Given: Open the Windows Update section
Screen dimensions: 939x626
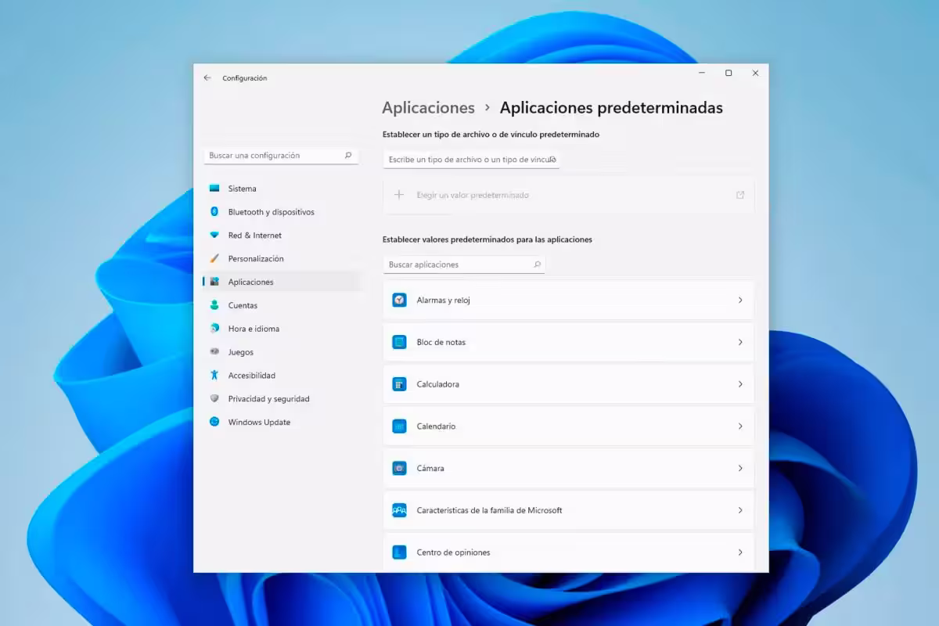Looking at the screenshot, I should point(282,422).
